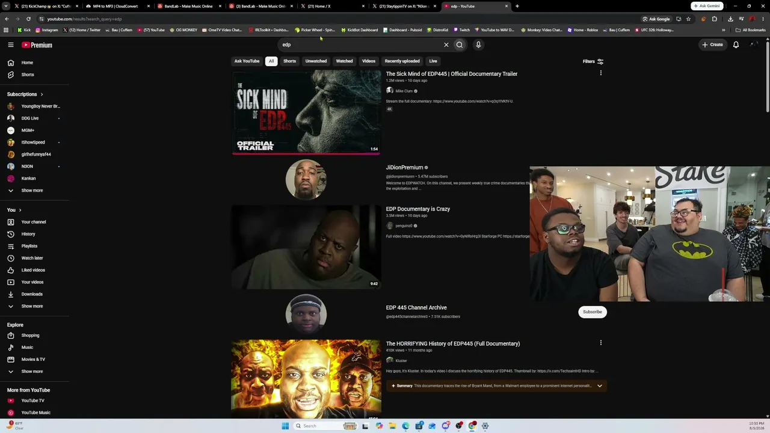Open Your channel in the sidebar

pyautogui.click(x=34, y=222)
